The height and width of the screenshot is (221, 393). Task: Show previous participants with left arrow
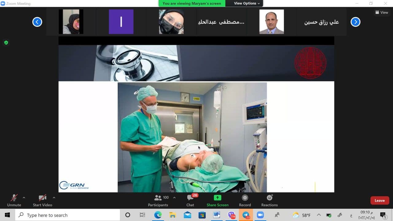click(x=37, y=22)
